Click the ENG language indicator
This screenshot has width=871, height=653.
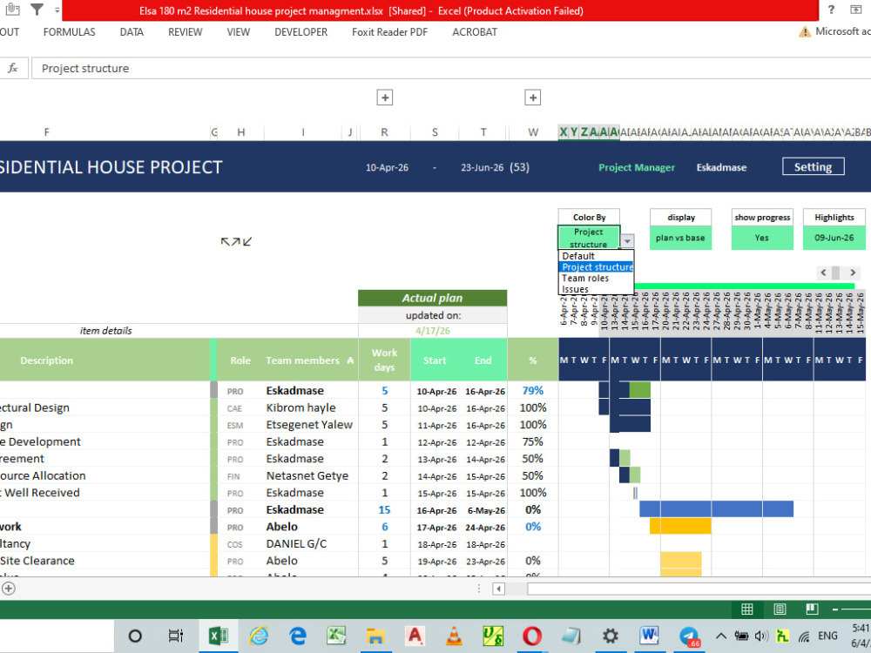click(827, 636)
